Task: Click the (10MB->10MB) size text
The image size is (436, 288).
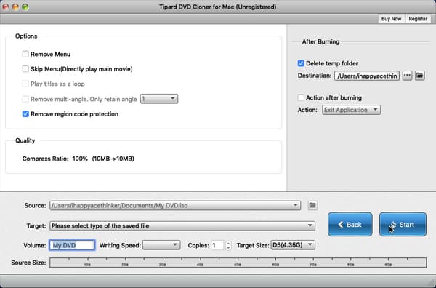Action: [x=113, y=159]
